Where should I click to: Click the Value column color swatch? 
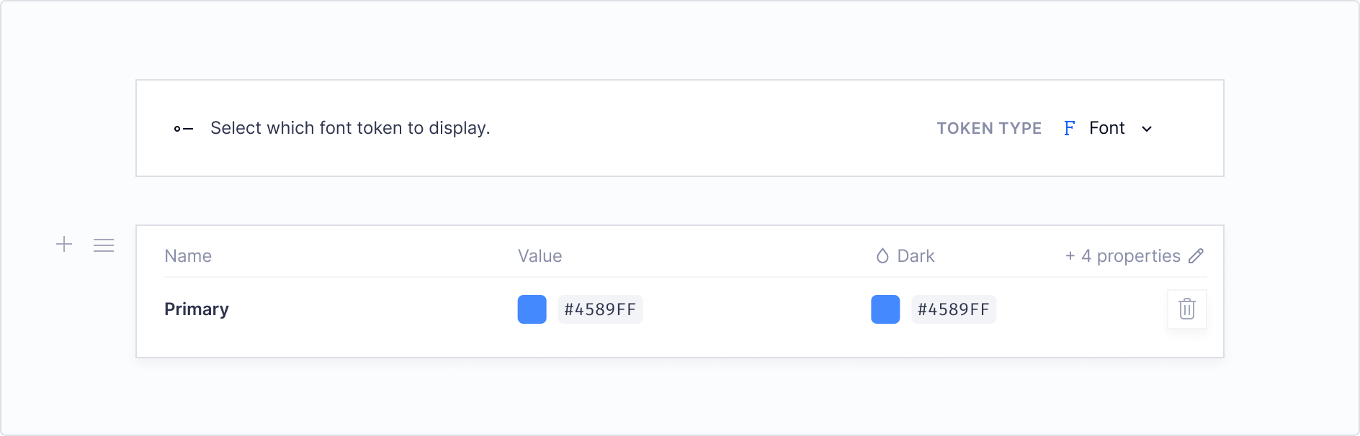pos(532,309)
